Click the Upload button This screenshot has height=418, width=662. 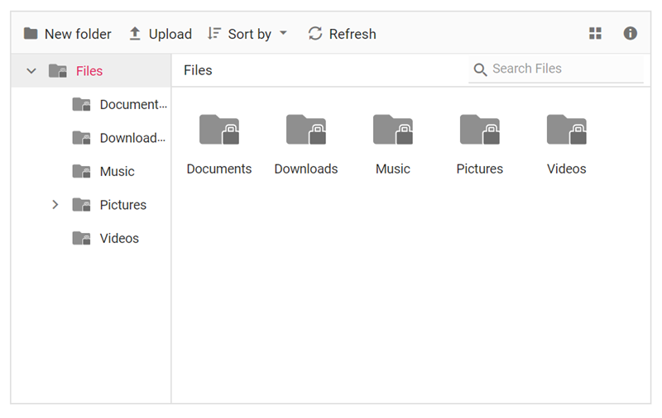(x=160, y=34)
